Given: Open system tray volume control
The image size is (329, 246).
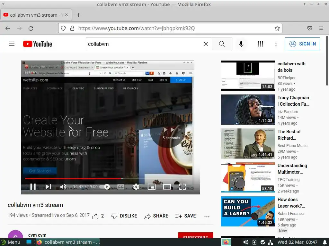Looking at the screenshot, I should [246, 242].
